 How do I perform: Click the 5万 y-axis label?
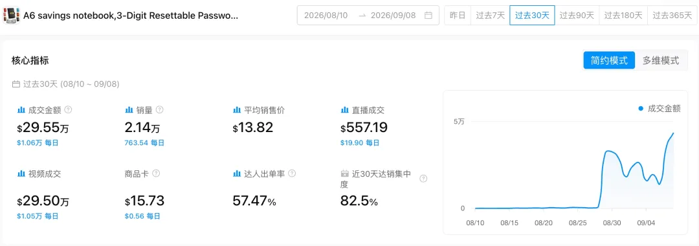tap(459, 121)
